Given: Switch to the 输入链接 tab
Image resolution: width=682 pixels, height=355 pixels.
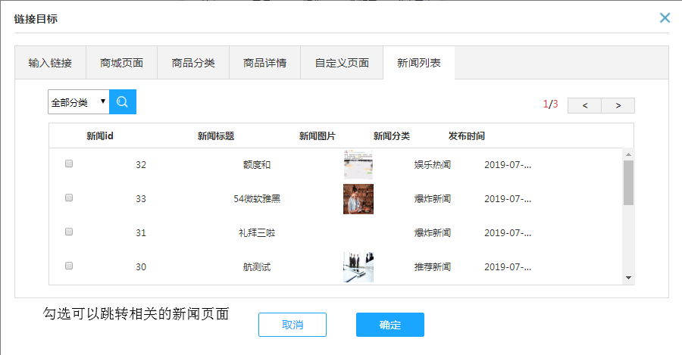Looking at the screenshot, I should (50, 63).
